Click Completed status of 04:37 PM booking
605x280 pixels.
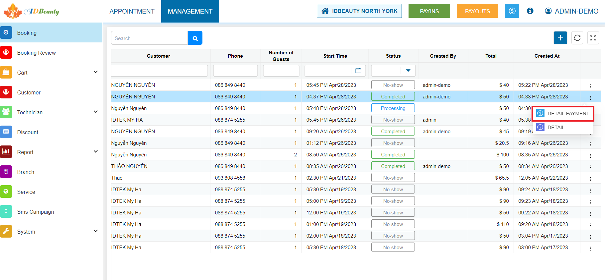tap(393, 96)
